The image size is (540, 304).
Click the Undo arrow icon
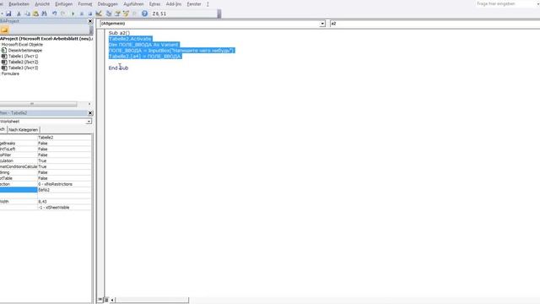coord(54,14)
